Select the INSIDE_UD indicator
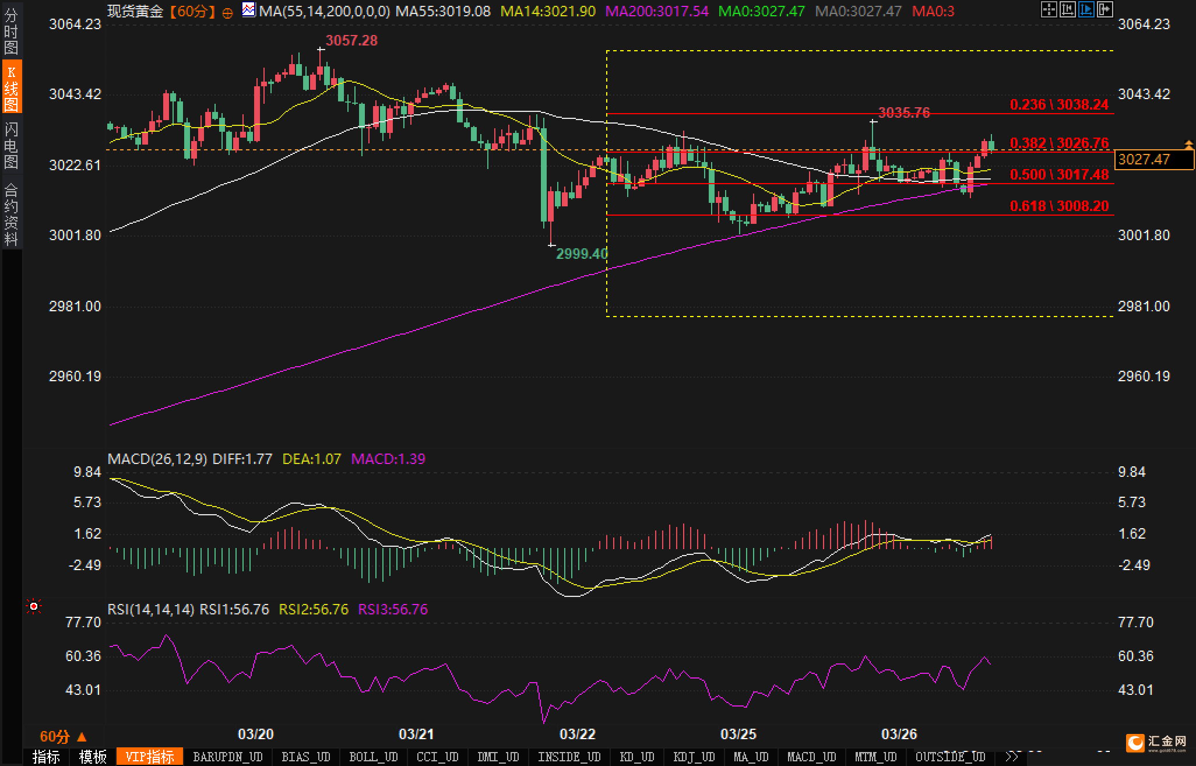The image size is (1196, 766). pos(569,757)
